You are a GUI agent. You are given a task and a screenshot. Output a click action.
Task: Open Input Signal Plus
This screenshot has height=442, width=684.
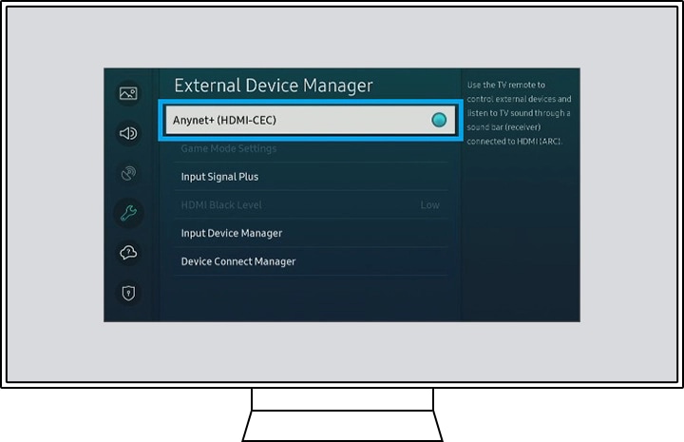[x=219, y=177]
